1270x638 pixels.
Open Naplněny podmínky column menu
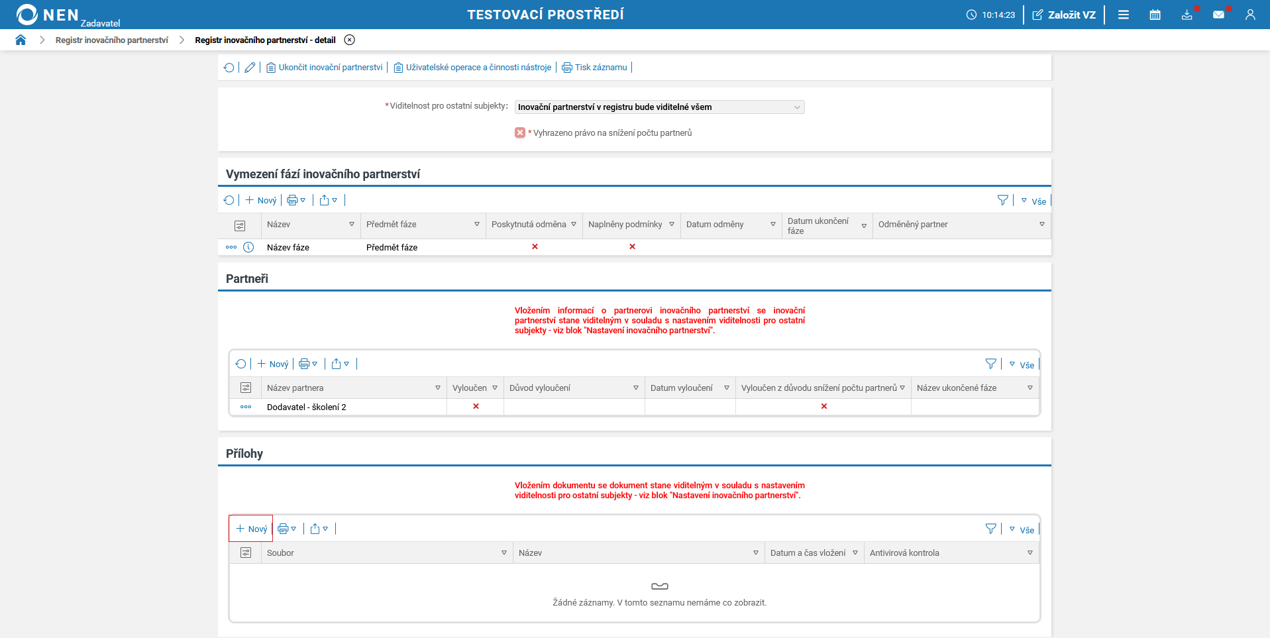coord(672,225)
